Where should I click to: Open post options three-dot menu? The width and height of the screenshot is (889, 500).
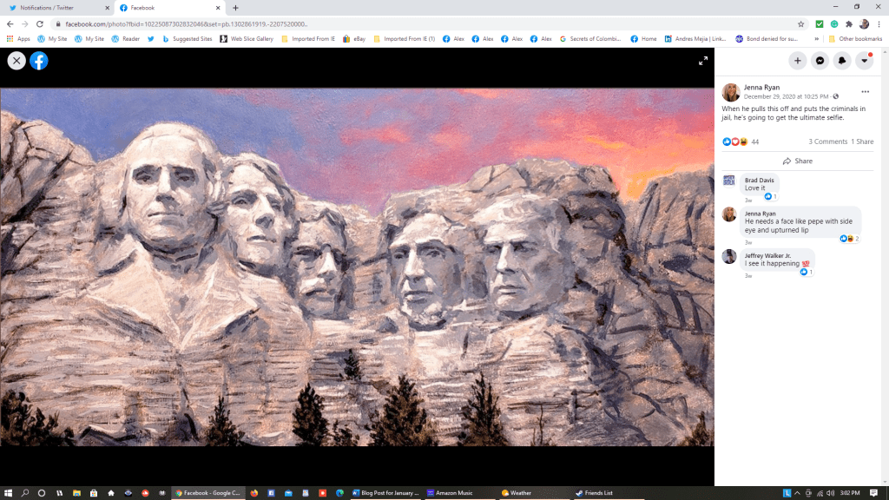click(865, 91)
